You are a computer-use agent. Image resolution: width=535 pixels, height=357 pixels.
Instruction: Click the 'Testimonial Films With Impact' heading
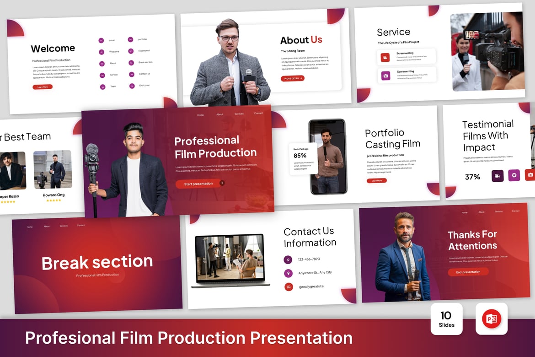pos(488,135)
